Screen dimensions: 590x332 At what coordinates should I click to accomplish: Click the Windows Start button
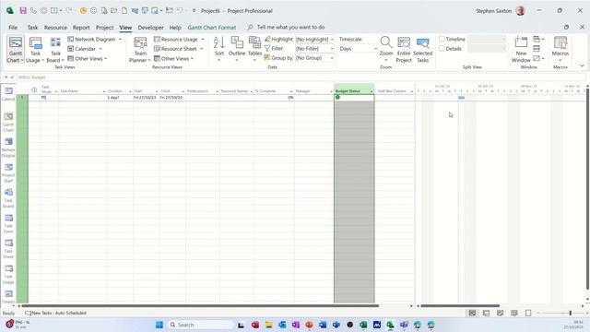click(159, 325)
